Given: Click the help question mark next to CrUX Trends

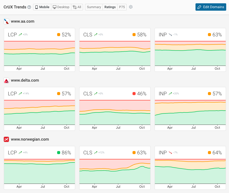Looking at the screenshot, I should [29, 7].
